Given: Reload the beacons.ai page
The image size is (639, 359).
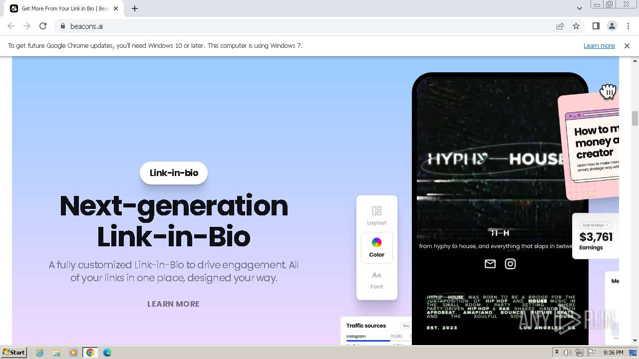Looking at the screenshot, I should [x=43, y=26].
